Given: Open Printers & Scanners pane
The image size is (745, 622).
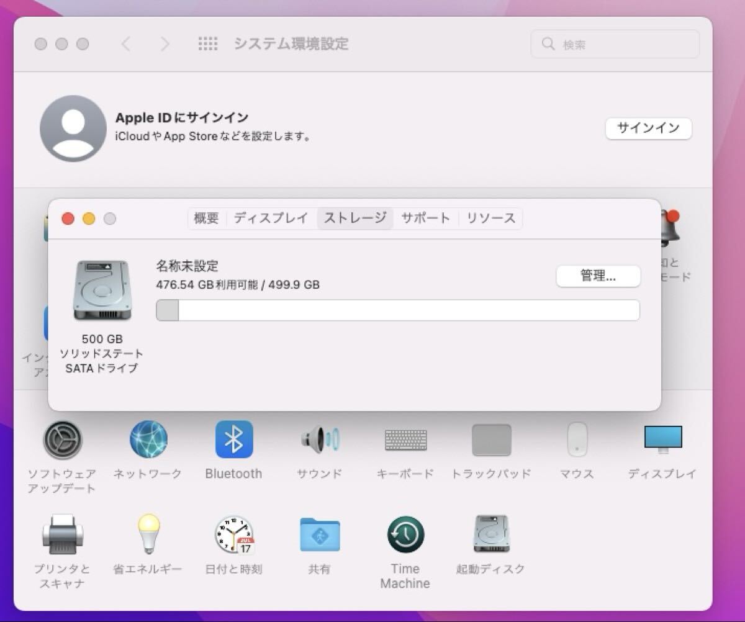Looking at the screenshot, I should pos(63,535).
